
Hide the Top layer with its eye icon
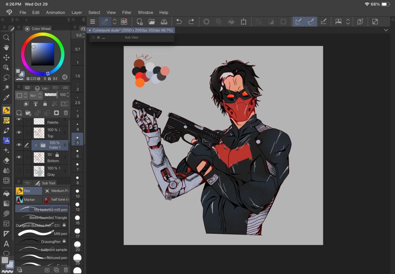tap(19, 133)
